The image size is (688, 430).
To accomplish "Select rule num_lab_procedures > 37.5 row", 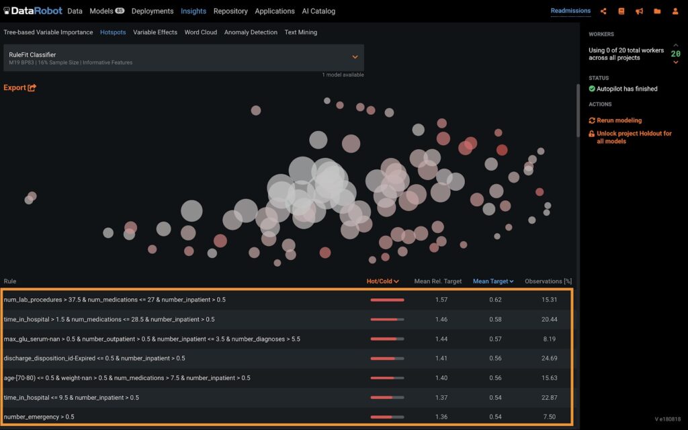I will point(287,300).
